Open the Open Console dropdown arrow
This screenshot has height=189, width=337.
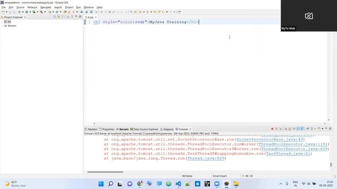(x=322, y=129)
